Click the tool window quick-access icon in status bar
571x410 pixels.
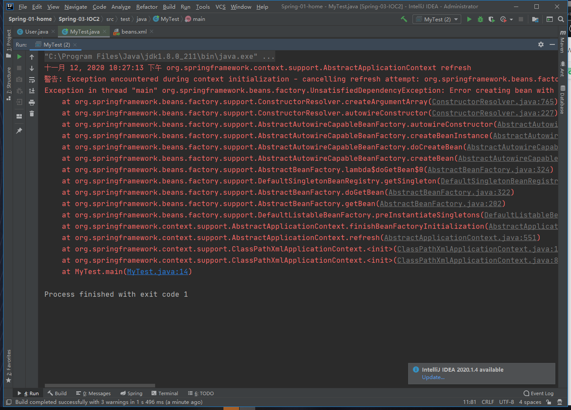tap(9, 402)
